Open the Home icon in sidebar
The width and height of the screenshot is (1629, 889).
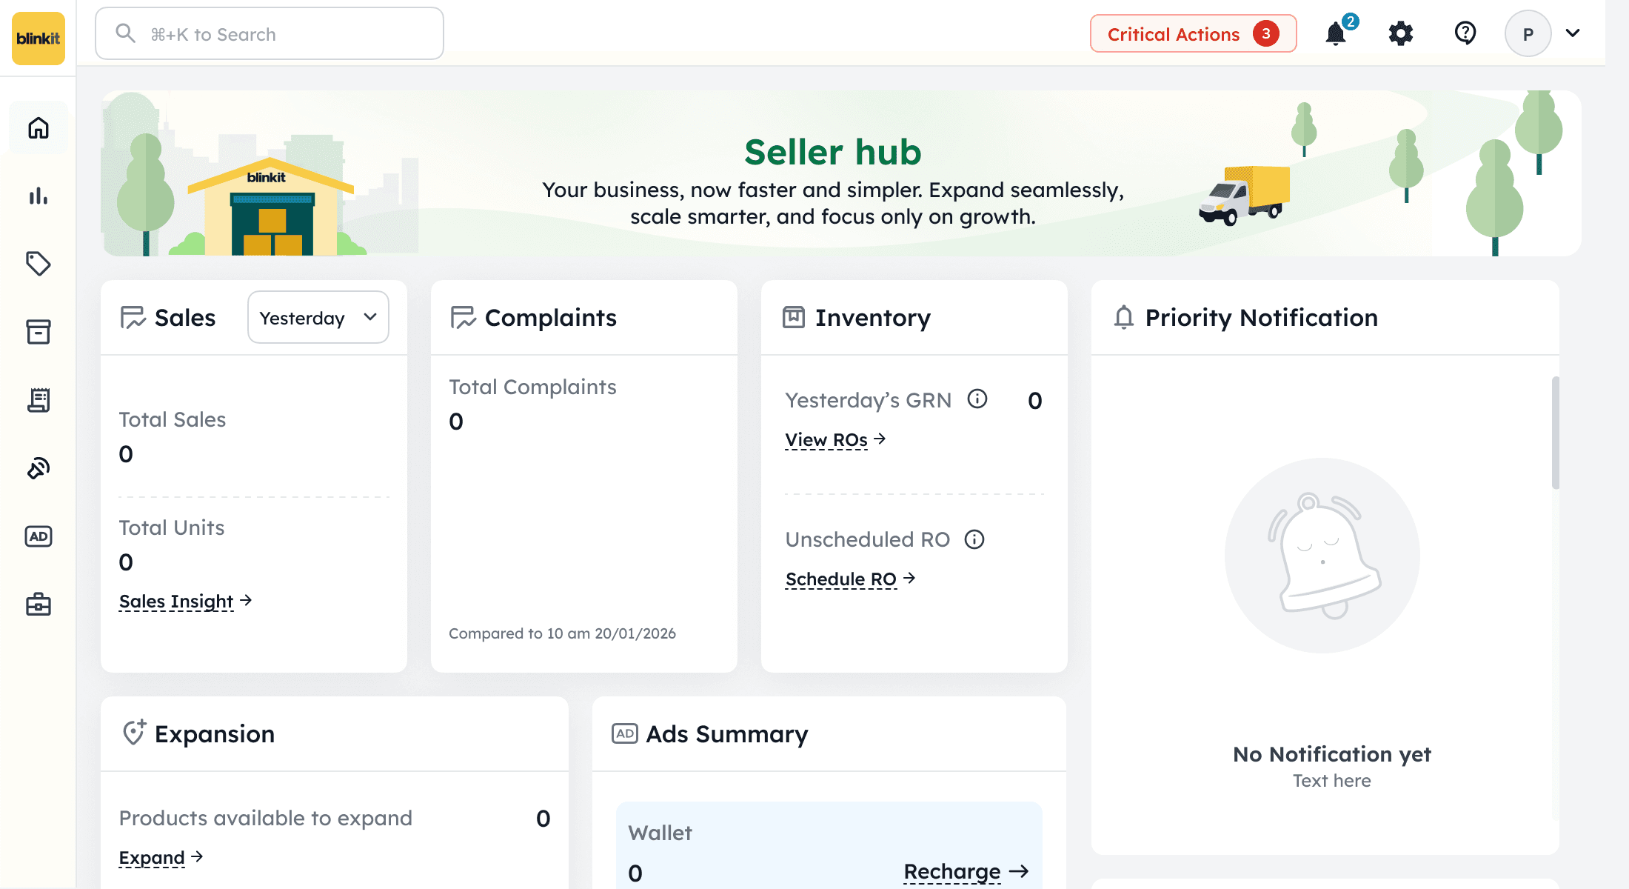[x=39, y=128]
